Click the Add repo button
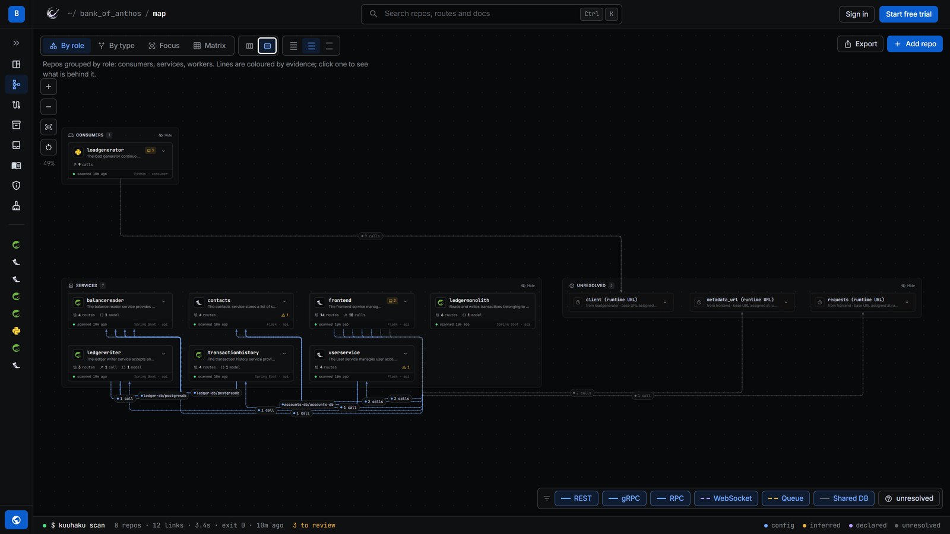950x534 pixels. (x=915, y=44)
